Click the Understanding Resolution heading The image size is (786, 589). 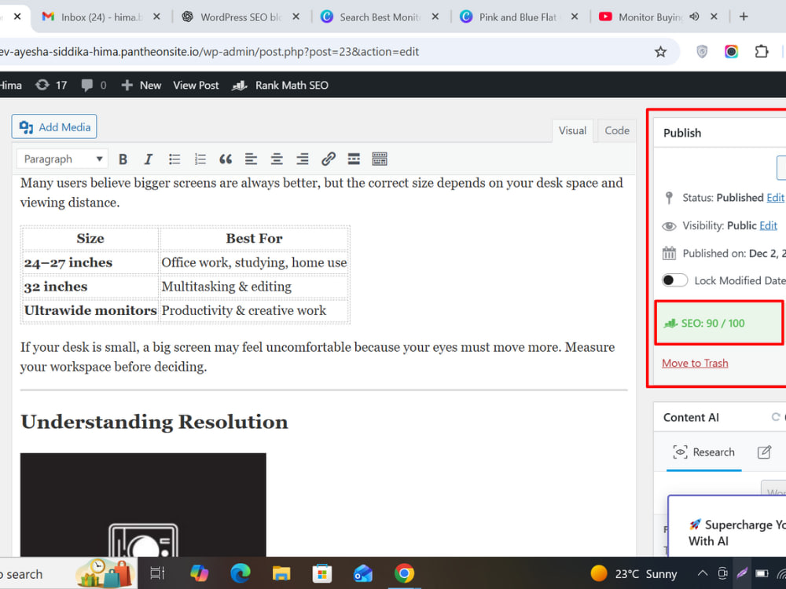pos(154,423)
